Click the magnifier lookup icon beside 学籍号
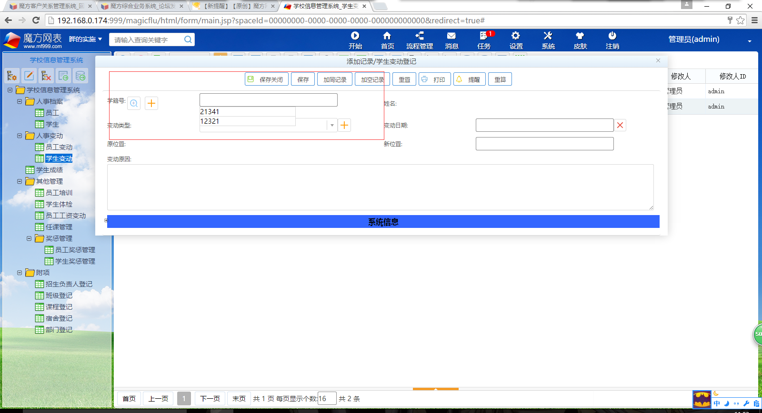 pos(134,103)
